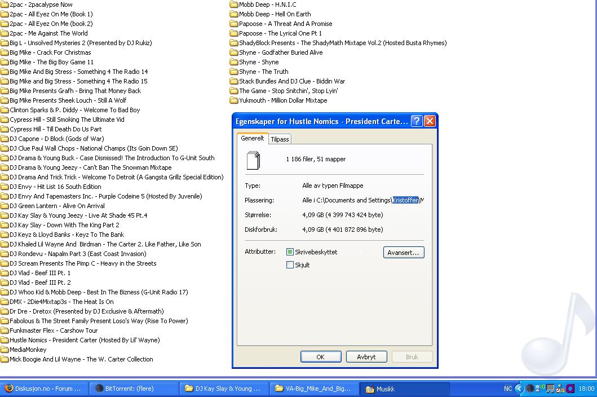Check the Skrivebeskyttet read-only checkbox
Image resolution: width=597 pixels, height=397 pixels.
click(x=290, y=252)
